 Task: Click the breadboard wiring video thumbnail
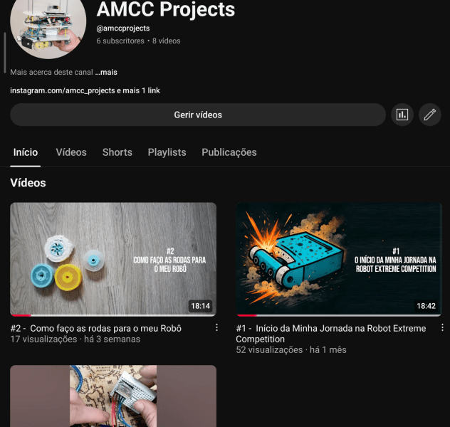point(113,396)
